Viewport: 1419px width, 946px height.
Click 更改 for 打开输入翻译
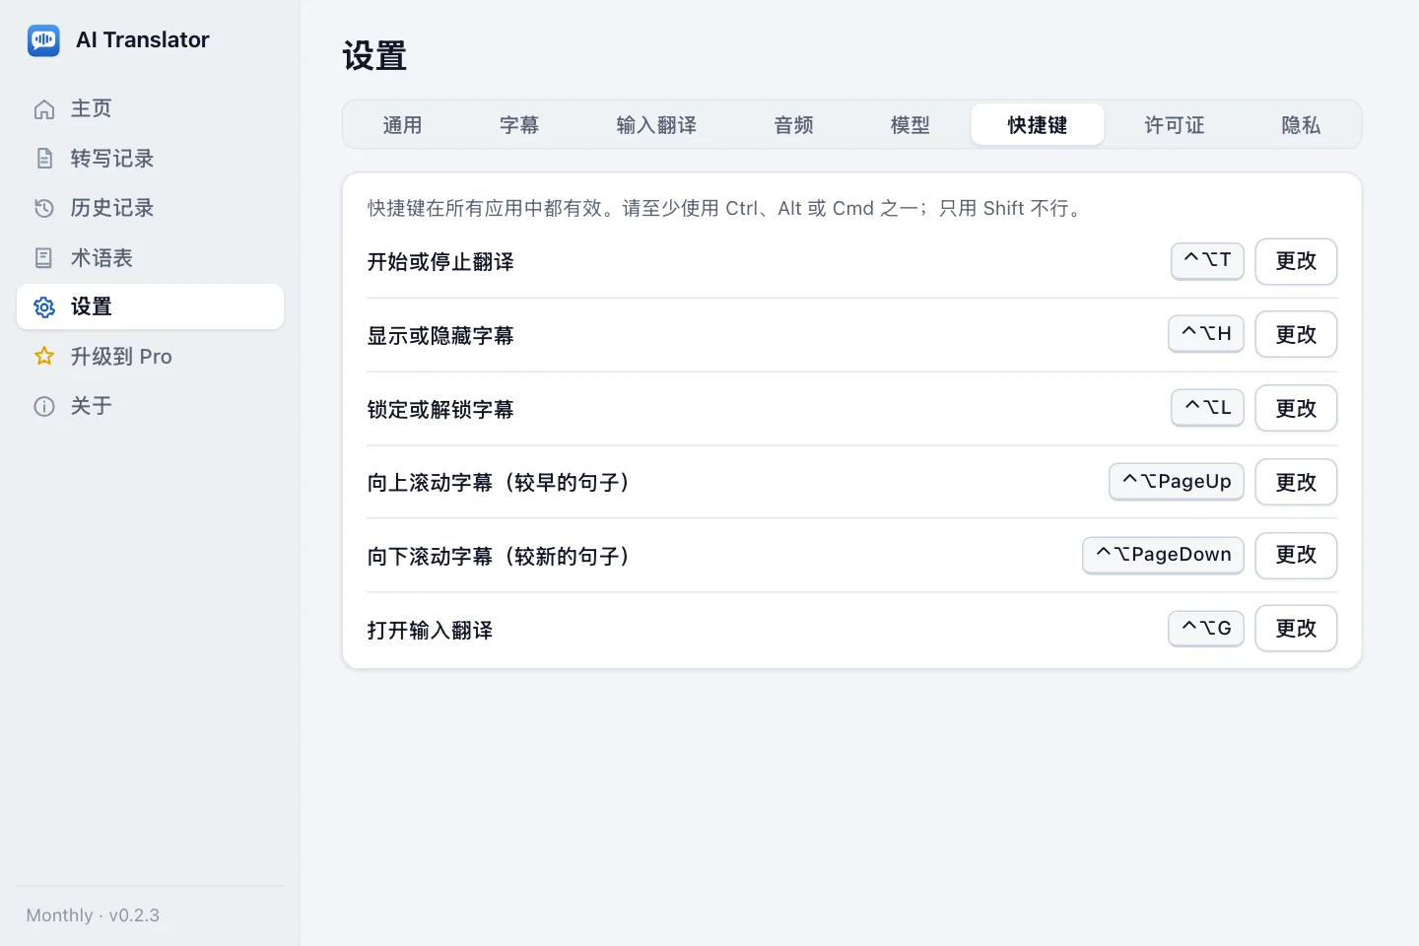(x=1296, y=629)
